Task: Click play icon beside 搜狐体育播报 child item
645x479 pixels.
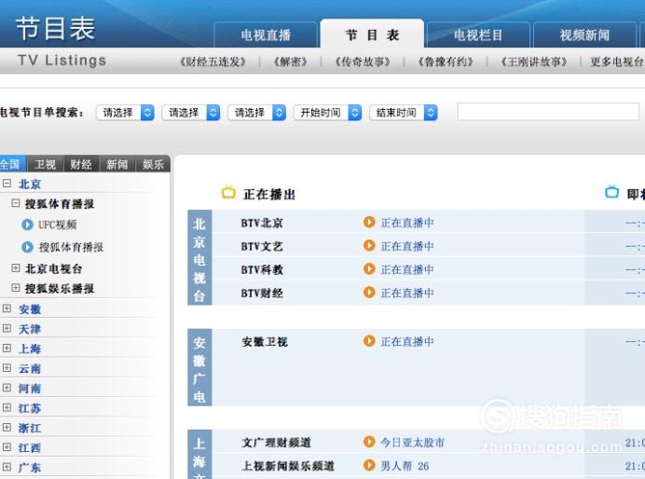Action: (28, 247)
